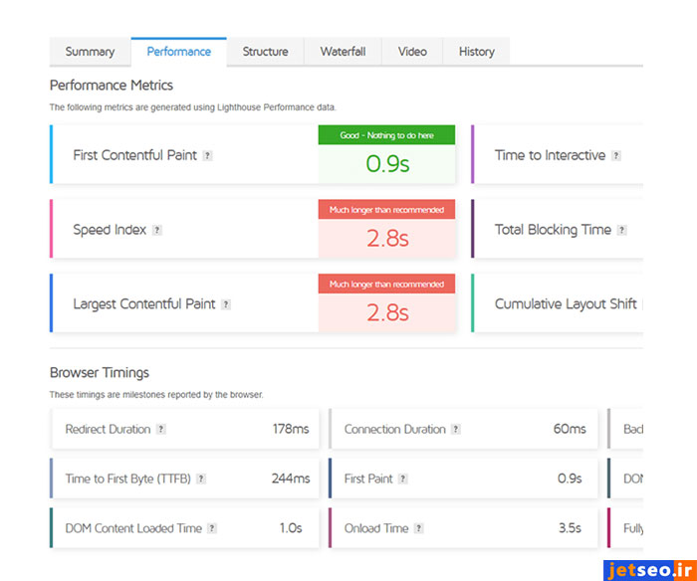This screenshot has height=581, width=697.
Task: Click the Time to First Byte help icon
Action: click(x=201, y=480)
